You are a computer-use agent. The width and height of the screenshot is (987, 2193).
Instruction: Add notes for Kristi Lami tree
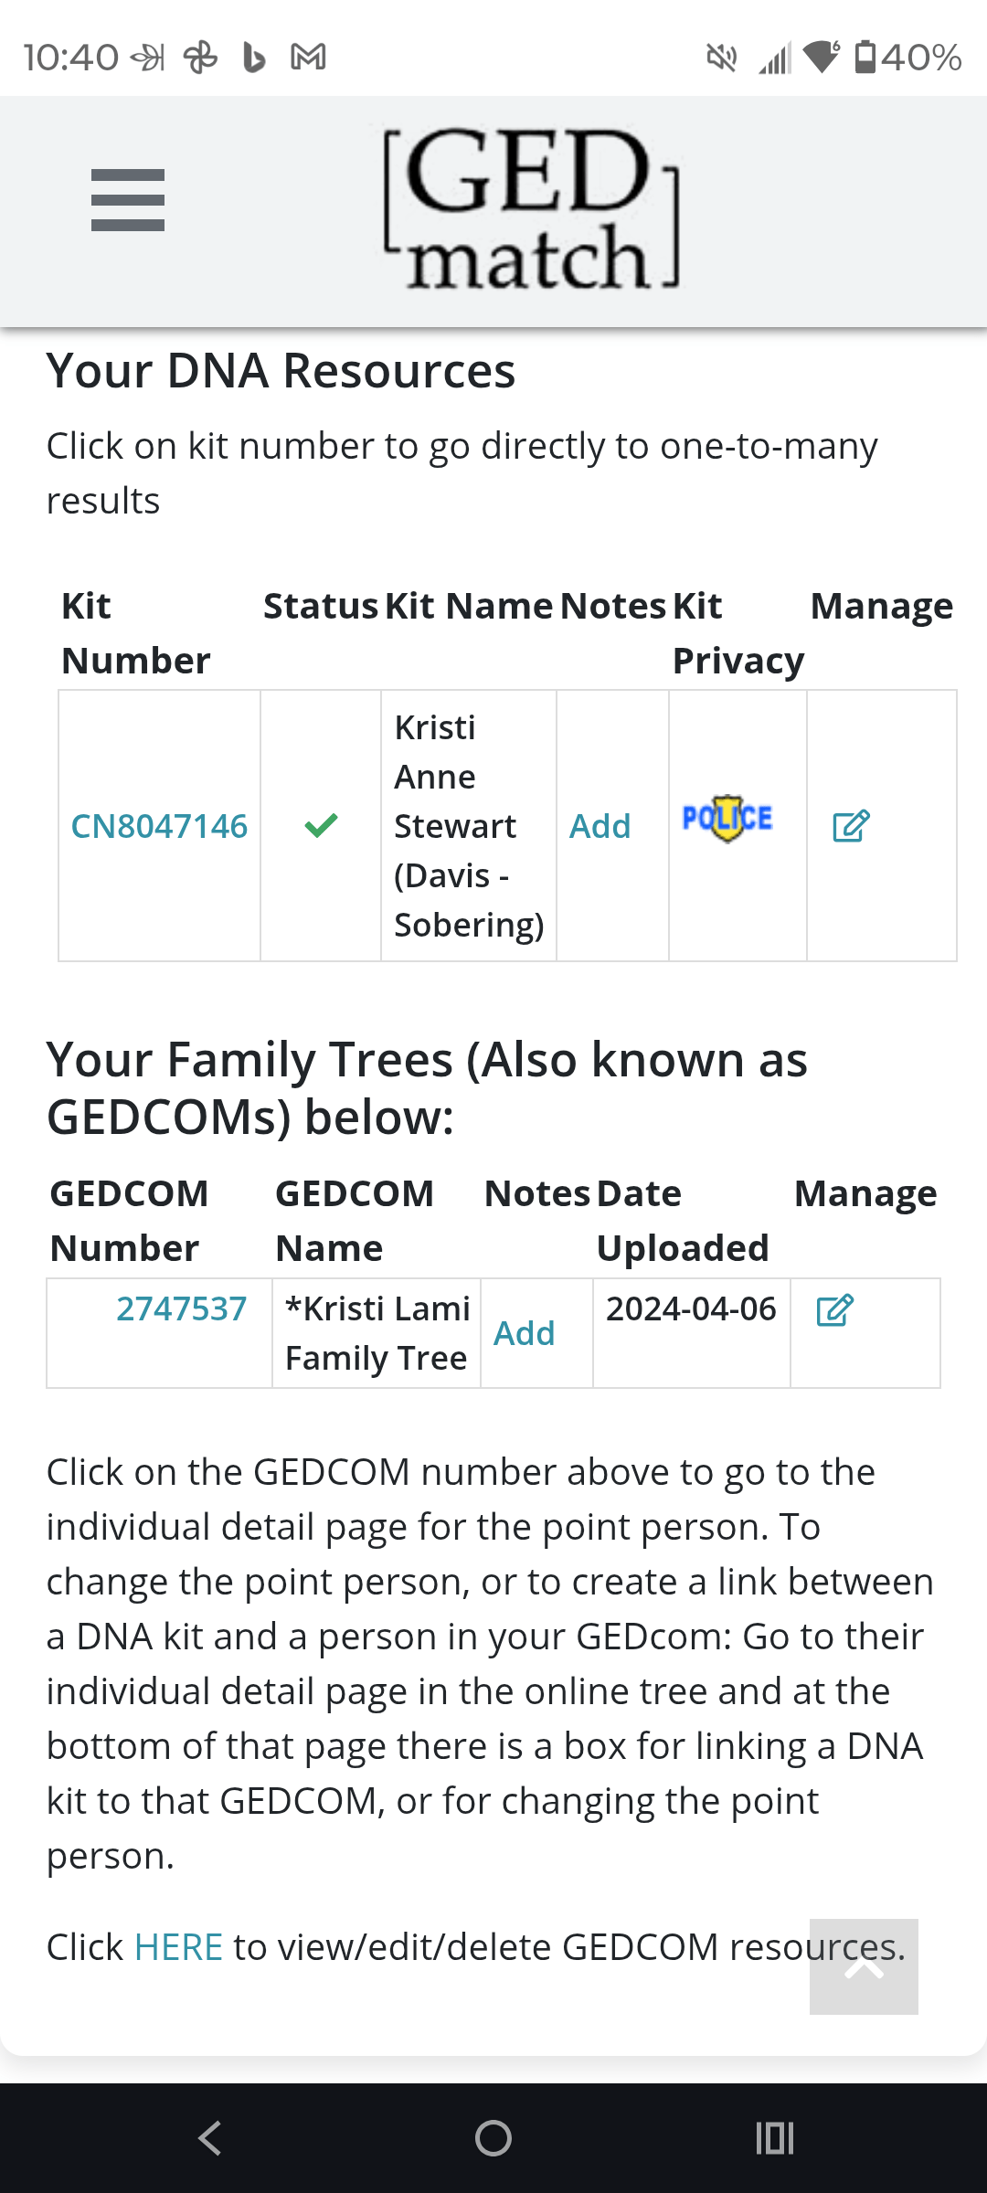[524, 1333]
